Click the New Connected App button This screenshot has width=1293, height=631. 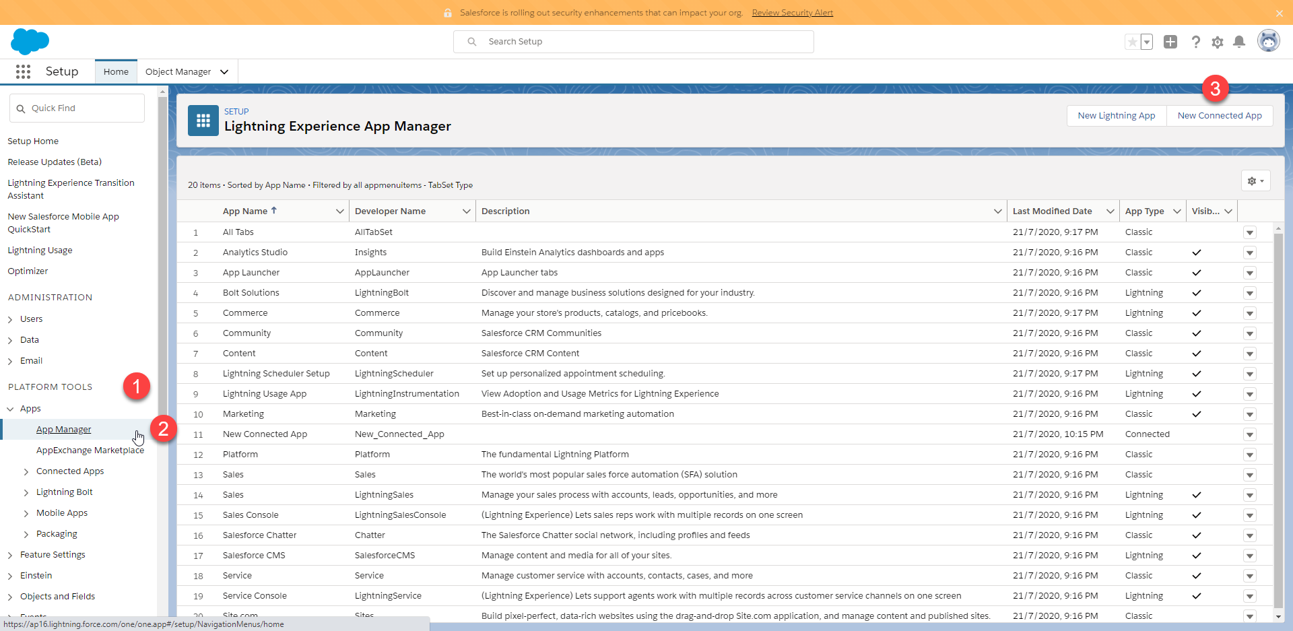(x=1220, y=116)
